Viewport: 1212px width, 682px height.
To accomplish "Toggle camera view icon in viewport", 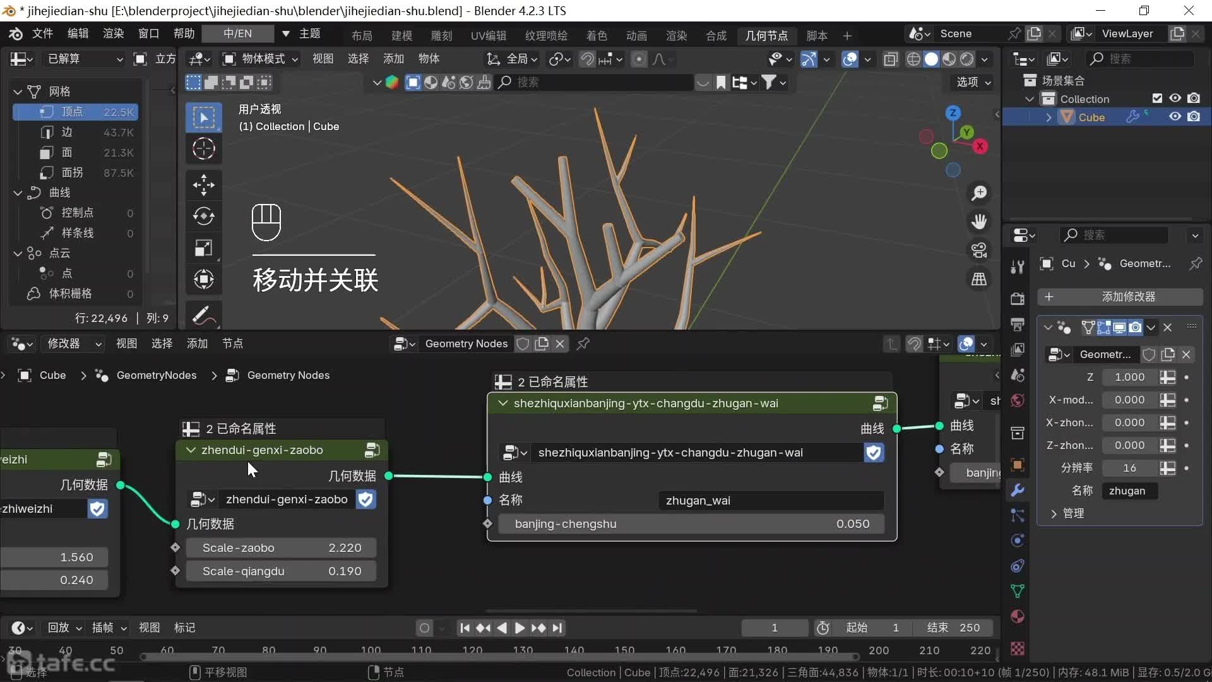I will (979, 251).
